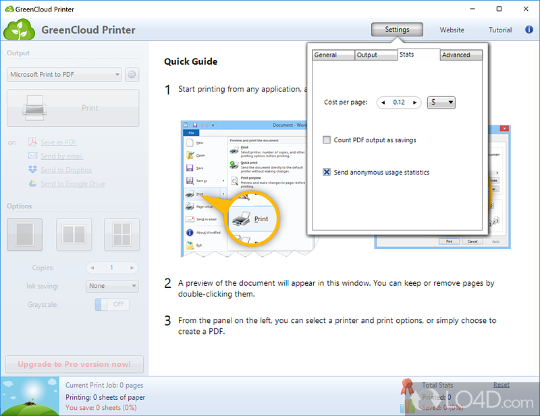The height and width of the screenshot is (416, 540).
Task: Reset the total stats
Action: [x=501, y=385]
